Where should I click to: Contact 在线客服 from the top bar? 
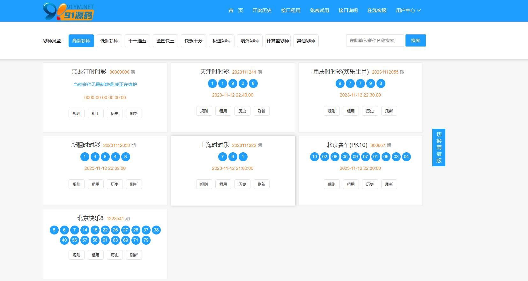click(377, 11)
